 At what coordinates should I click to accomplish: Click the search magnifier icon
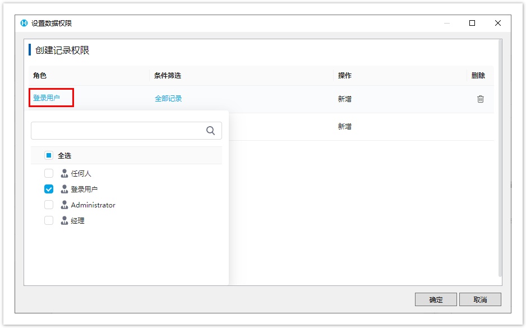point(211,131)
